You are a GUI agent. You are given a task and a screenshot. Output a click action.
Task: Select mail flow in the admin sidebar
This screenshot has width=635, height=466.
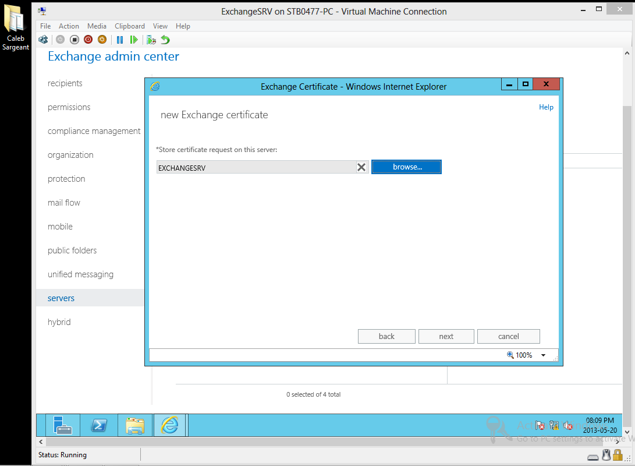coord(64,203)
